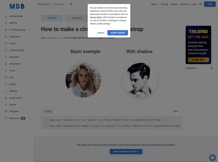Expand Resources chevron
Screen dimensions: 218x162
[x=30, y=118]
